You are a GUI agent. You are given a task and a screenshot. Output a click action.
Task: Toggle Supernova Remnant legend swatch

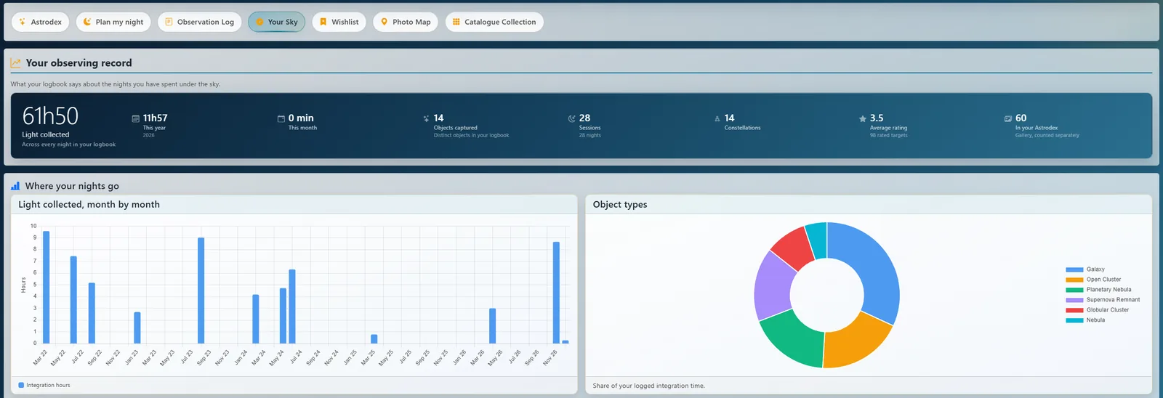click(x=1074, y=300)
